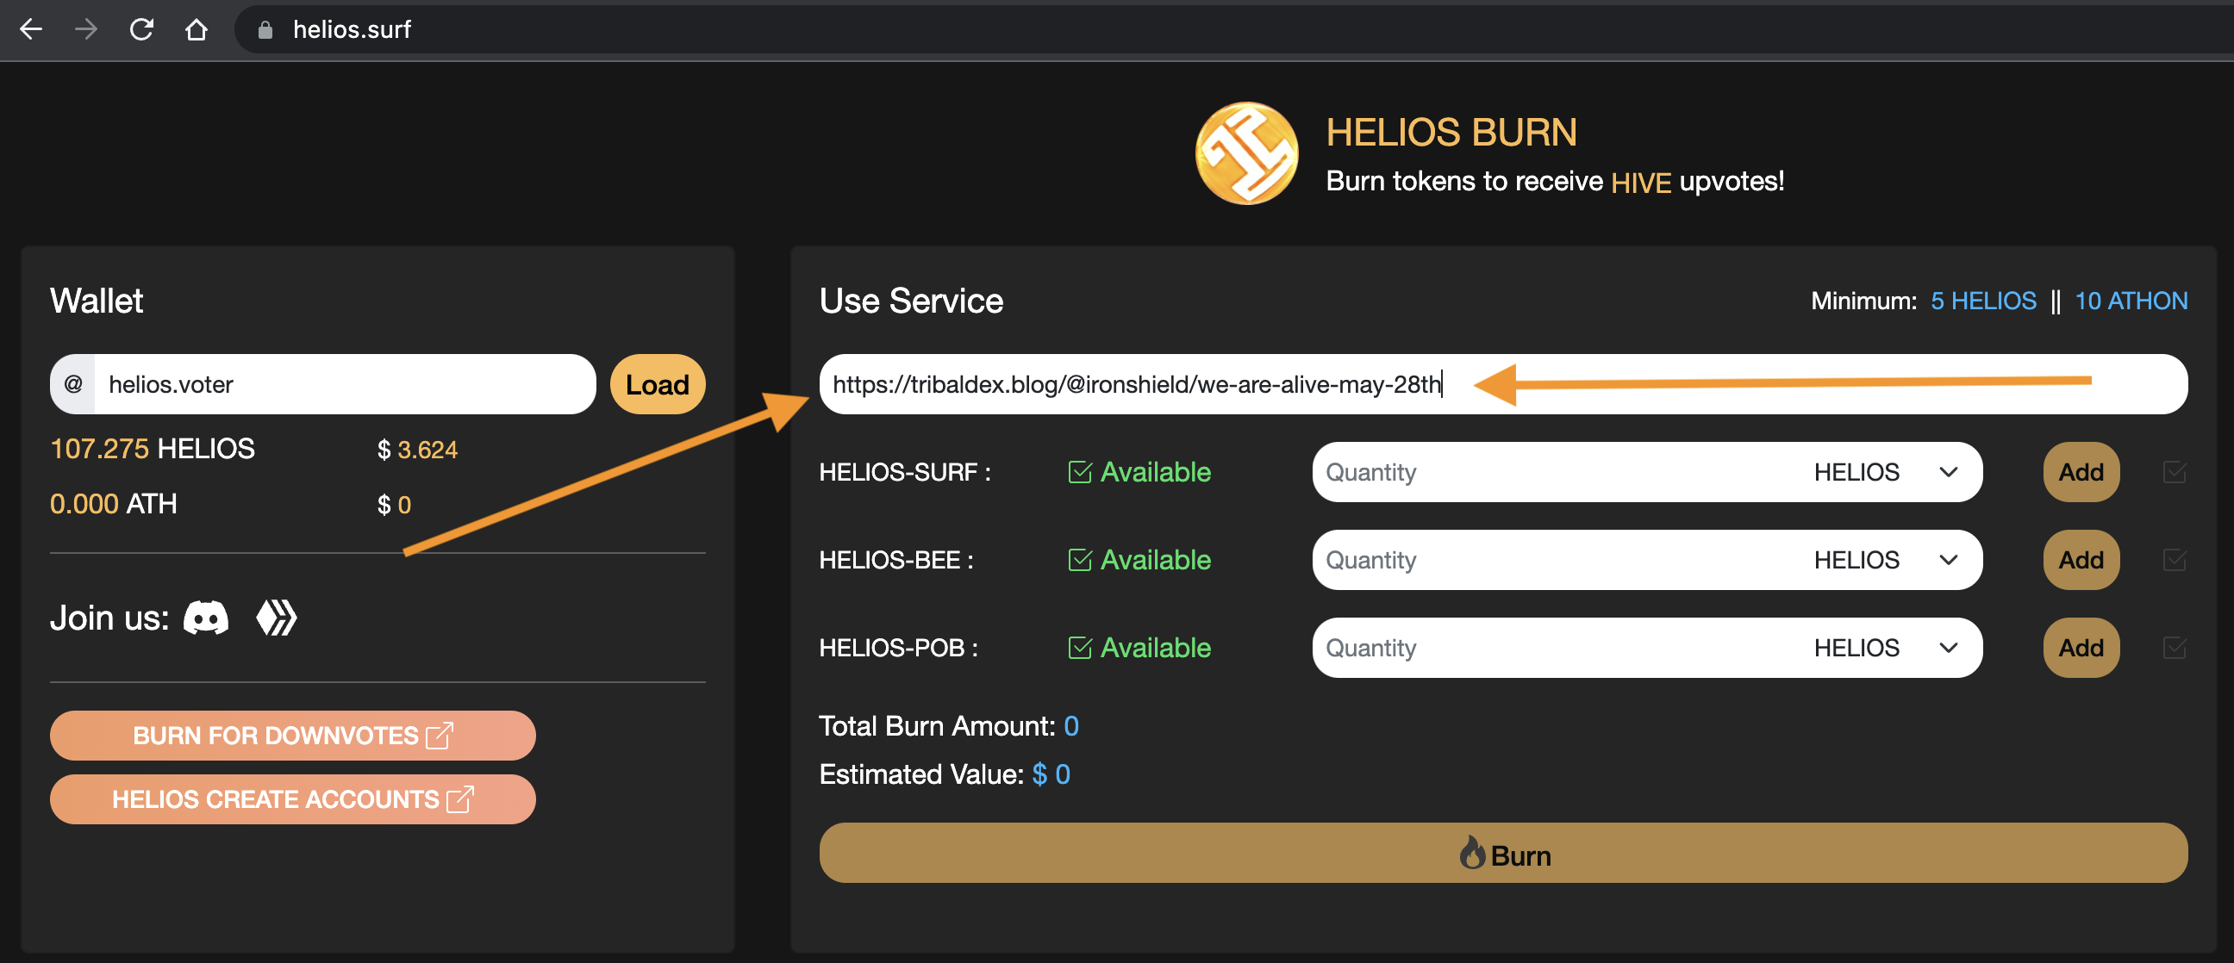Screen dimensions: 2234x963
Task: Click the HELIOS-SURF service label
Action: pyautogui.click(x=904, y=472)
